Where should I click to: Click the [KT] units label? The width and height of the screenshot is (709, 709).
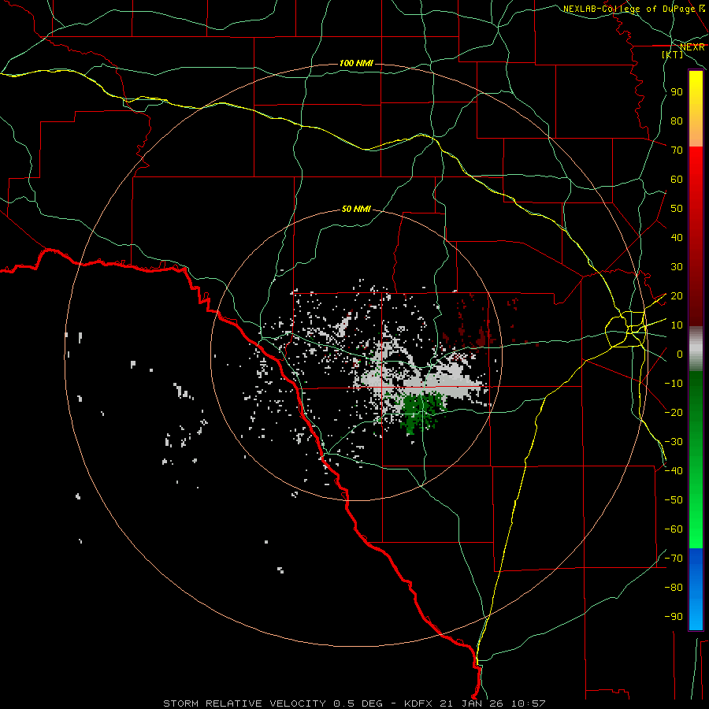tap(673, 54)
